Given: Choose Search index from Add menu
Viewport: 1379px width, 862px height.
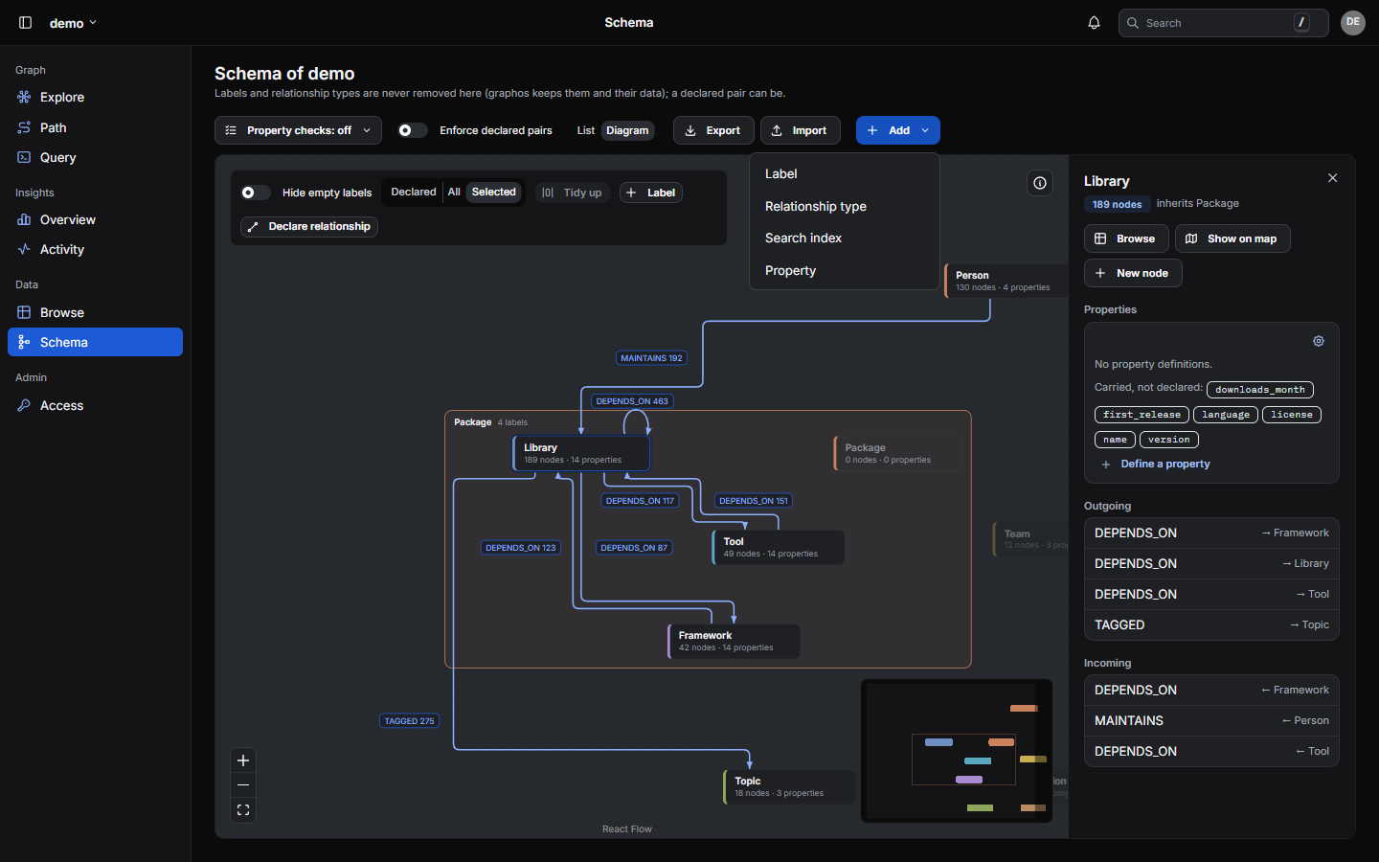Looking at the screenshot, I should (844, 238).
